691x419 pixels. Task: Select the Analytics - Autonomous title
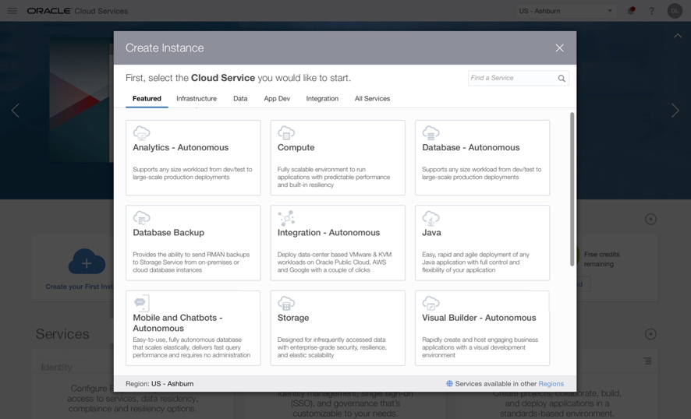(x=181, y=147)
